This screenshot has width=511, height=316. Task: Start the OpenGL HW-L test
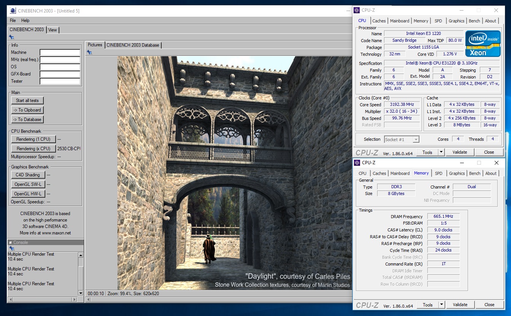[28, 194]
